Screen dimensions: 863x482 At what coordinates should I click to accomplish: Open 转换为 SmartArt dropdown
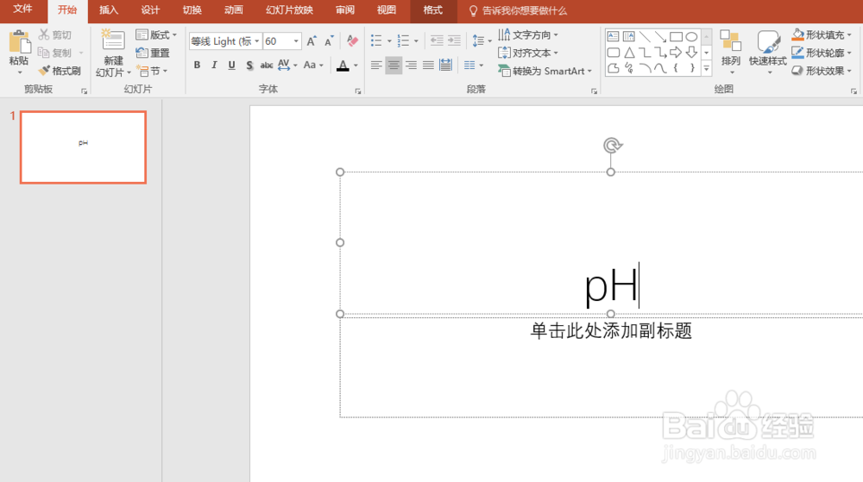coord(545,71)
